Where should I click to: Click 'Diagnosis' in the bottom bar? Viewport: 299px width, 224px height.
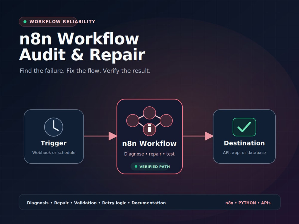[x=38, y=203]
